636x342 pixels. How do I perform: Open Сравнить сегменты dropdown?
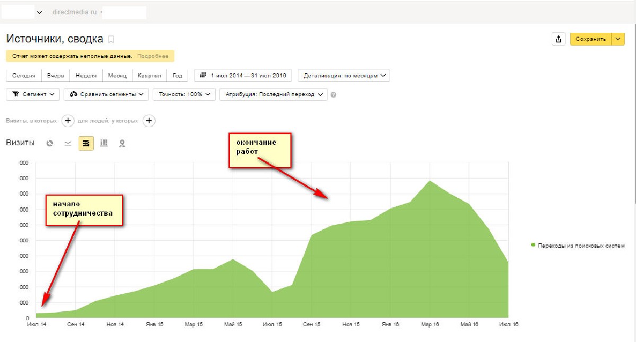click(x=107, y=94)
